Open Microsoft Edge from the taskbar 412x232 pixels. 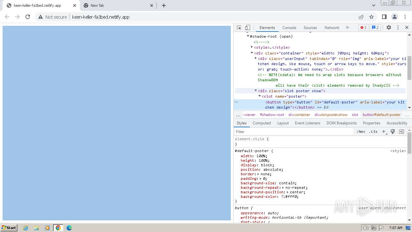(69, 228)
